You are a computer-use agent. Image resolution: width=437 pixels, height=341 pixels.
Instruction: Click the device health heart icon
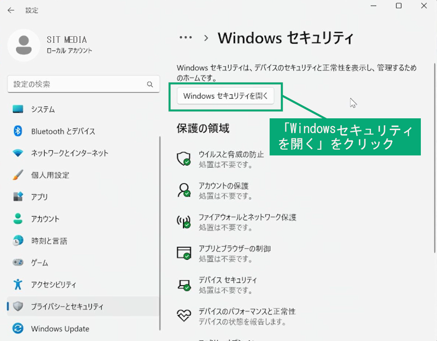click(x=184, y=315)
